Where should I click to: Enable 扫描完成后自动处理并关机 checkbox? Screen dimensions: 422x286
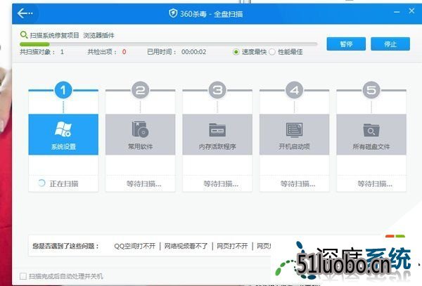tap(23, 276)
